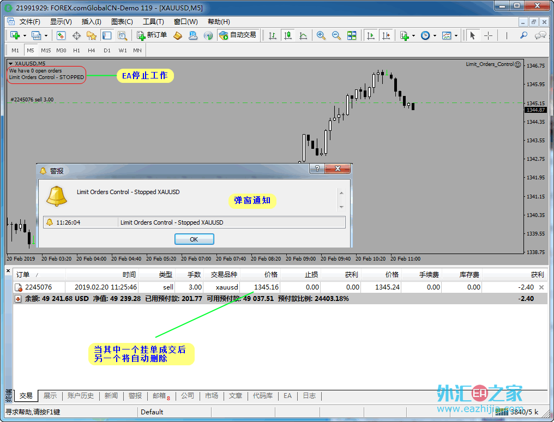Switch to the 账户历史 tab
The width and height of the screenshot is (554, 422).
(x=80, y=396)
